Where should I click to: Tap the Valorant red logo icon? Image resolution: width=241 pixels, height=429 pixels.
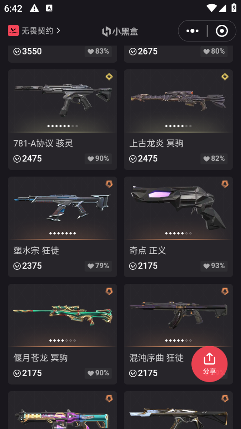13,31
